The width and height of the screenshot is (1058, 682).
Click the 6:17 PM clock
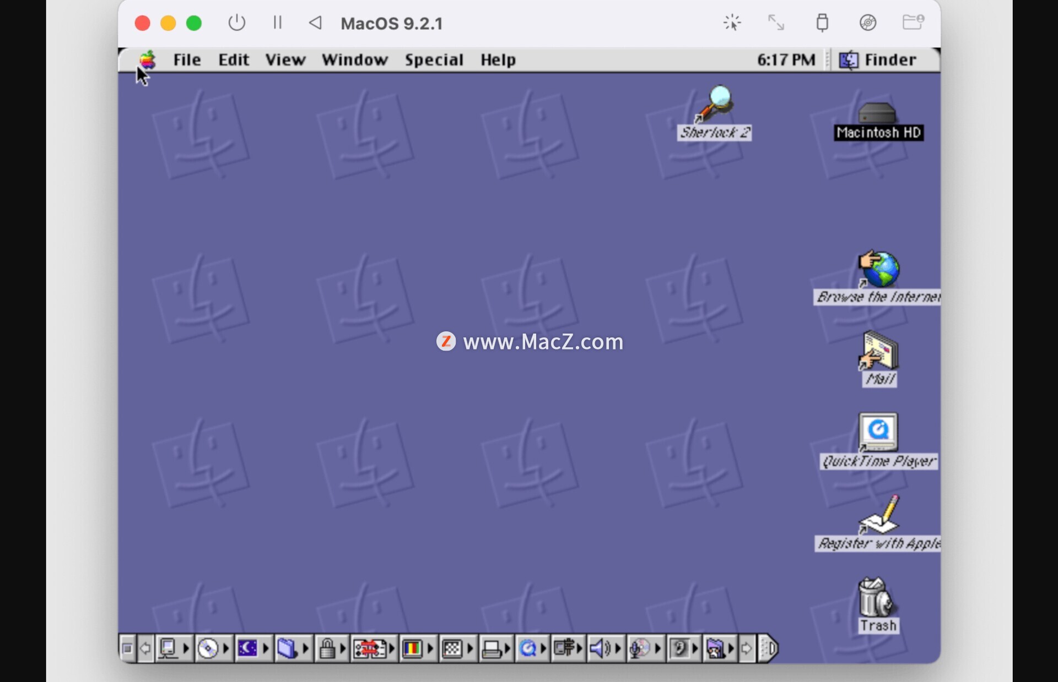coord(786,59)
